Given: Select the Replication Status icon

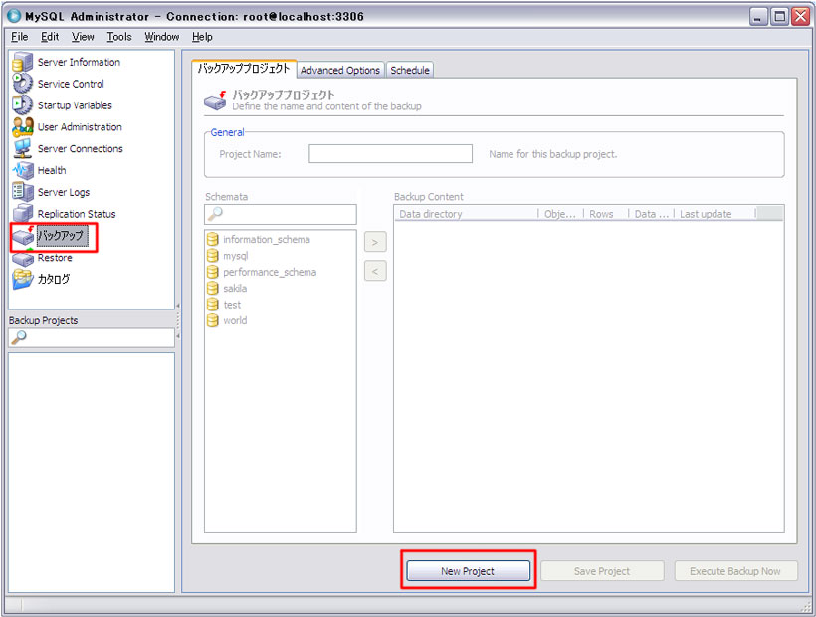Looking at the screenshot, I should [x=22, y=214].
